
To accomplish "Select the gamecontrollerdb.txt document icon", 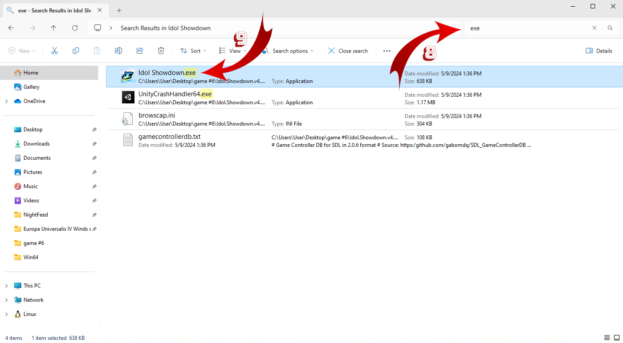I will (x=128, y=140).
